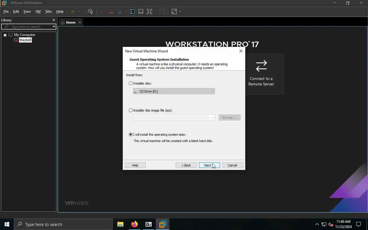Screen dimensions: 368x230
Task: Toggle the Show Library sidebar icon
Action: pyautogui.click(x=132, y=11)
